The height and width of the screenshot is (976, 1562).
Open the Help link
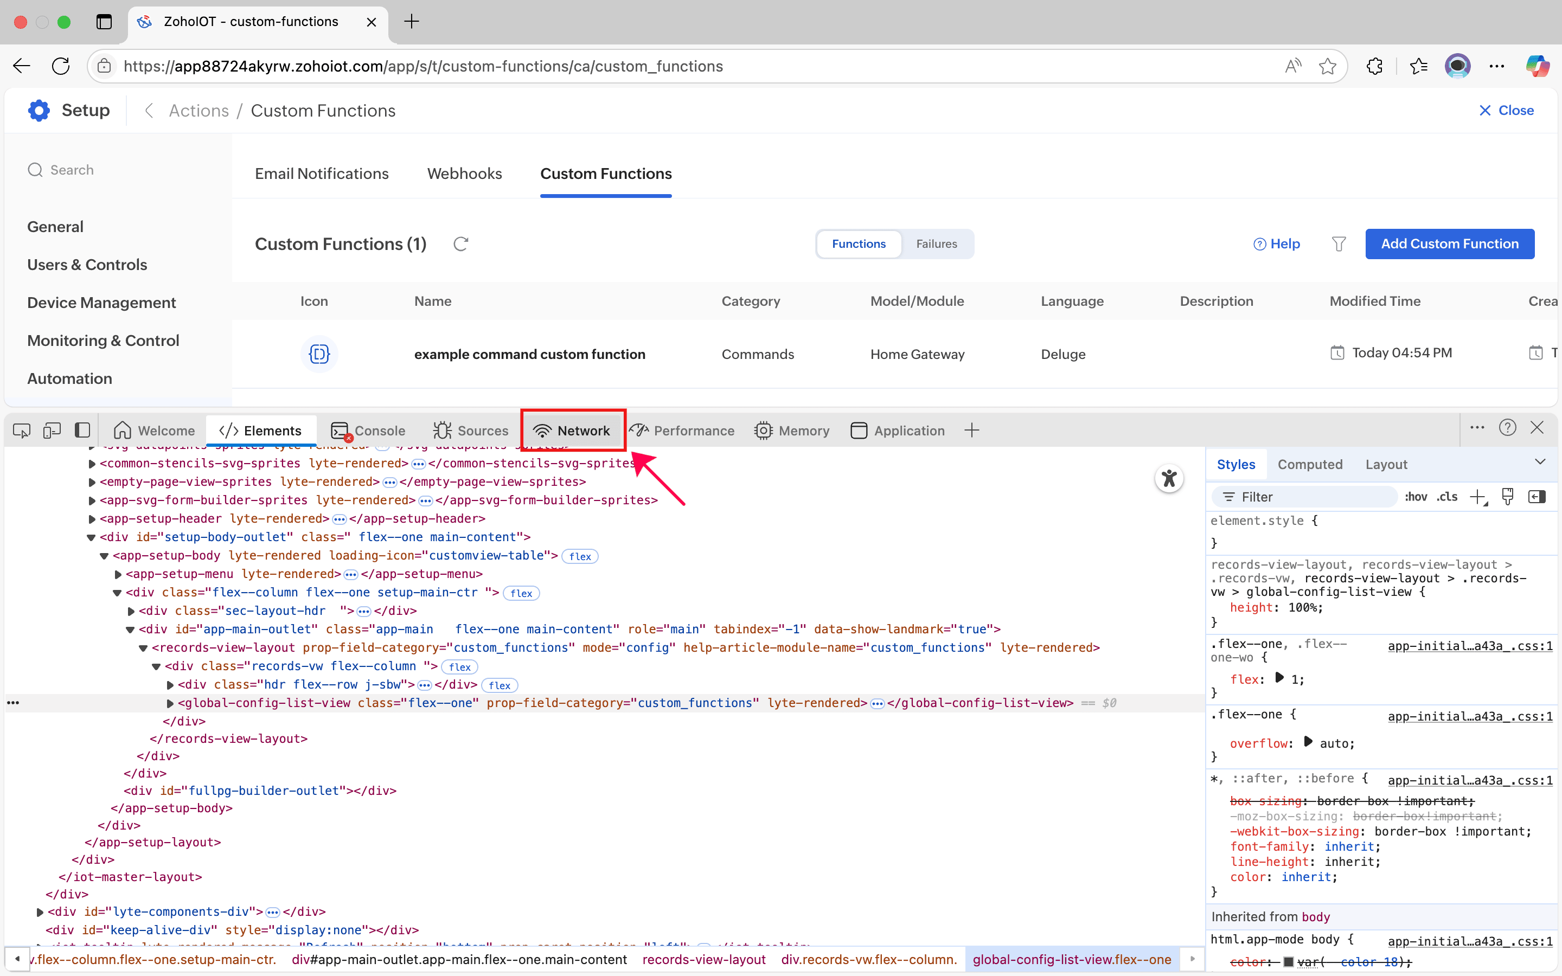(x=1276, y=244)
